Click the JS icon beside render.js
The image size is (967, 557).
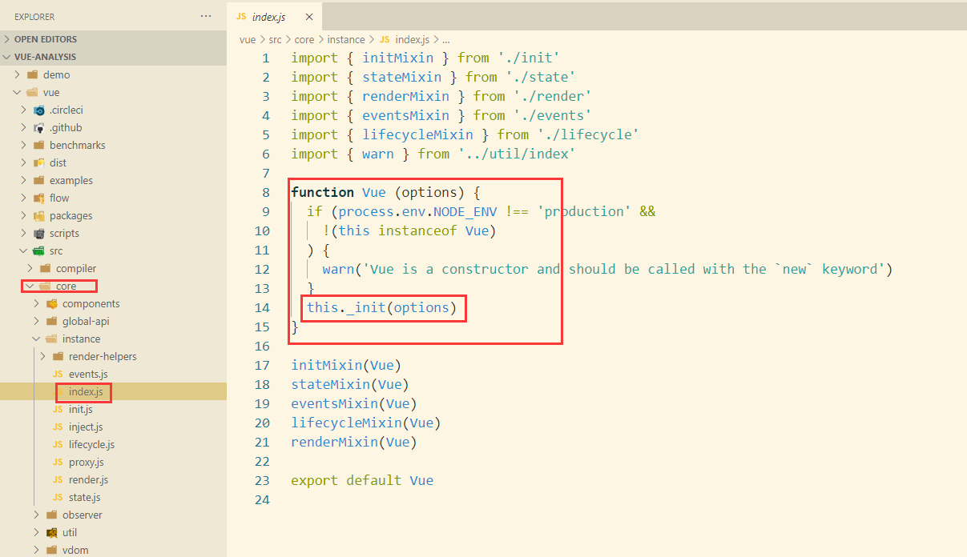(58, 480)
